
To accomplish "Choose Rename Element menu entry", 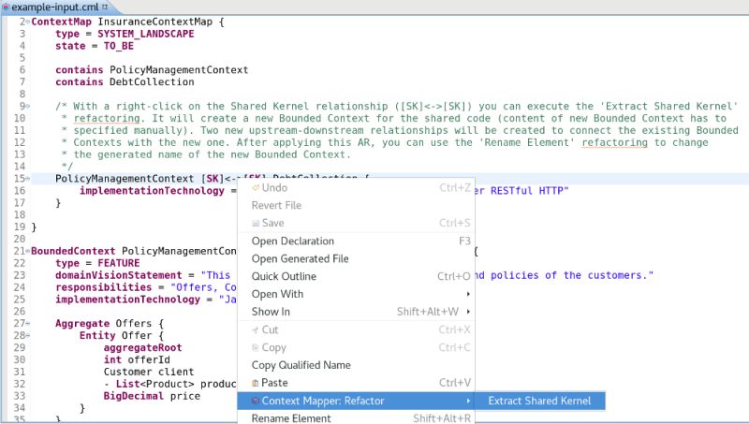I will coord(291,418).
